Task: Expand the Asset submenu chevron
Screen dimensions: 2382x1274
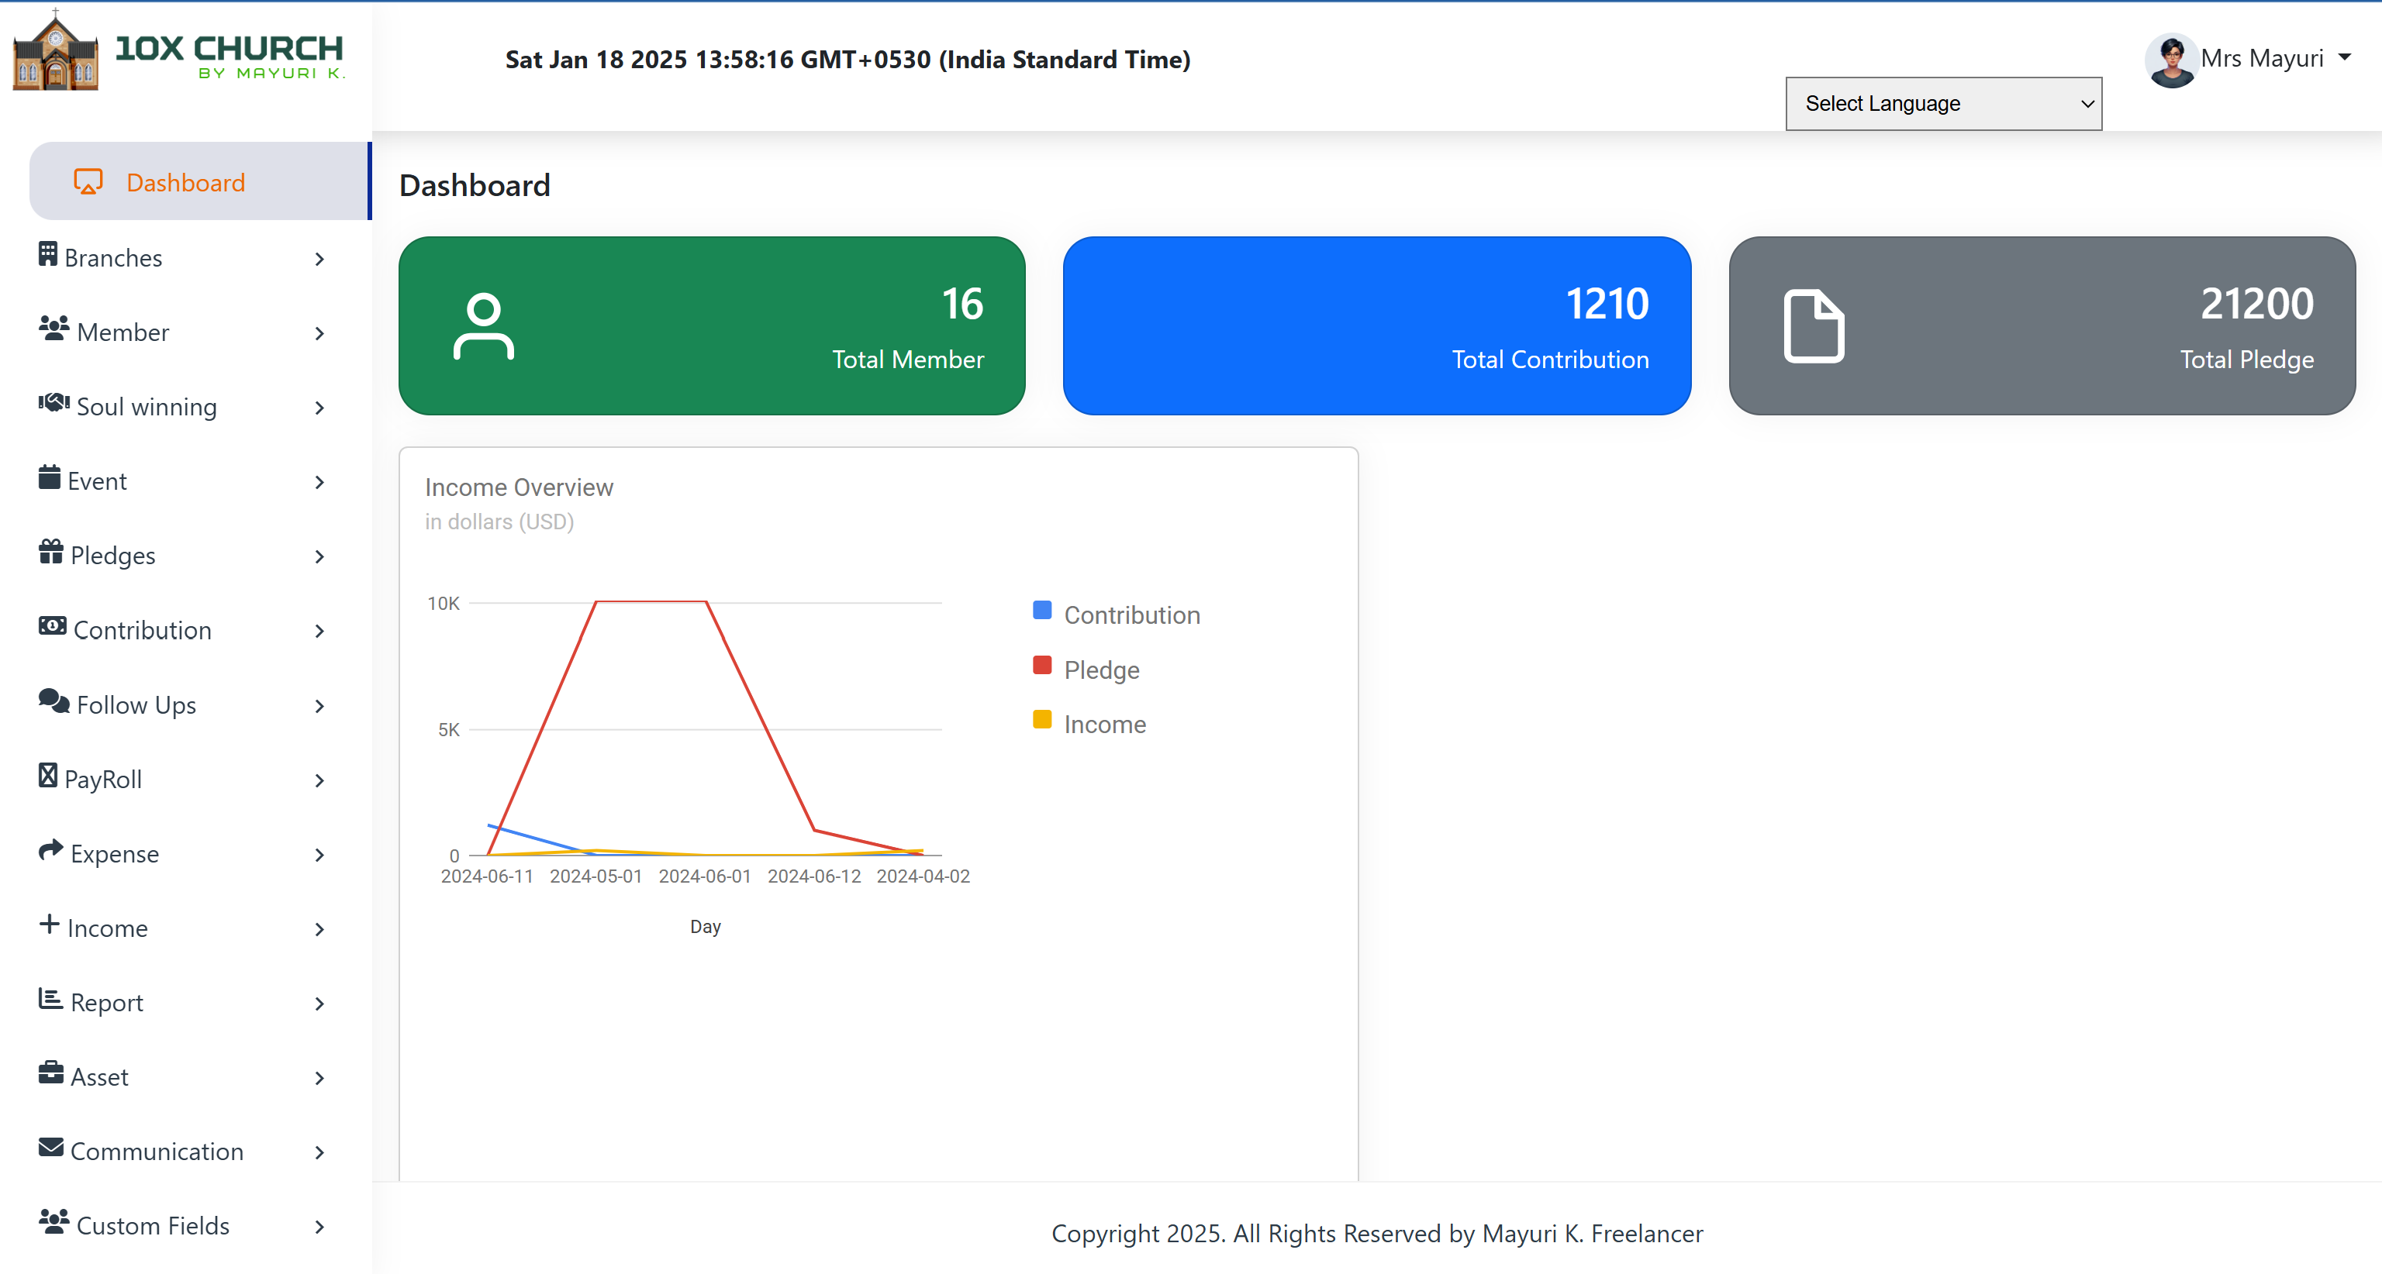Action: pos(319,1078)
